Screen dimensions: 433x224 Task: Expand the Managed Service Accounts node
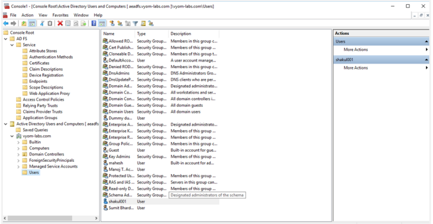[x=18, y=167]
